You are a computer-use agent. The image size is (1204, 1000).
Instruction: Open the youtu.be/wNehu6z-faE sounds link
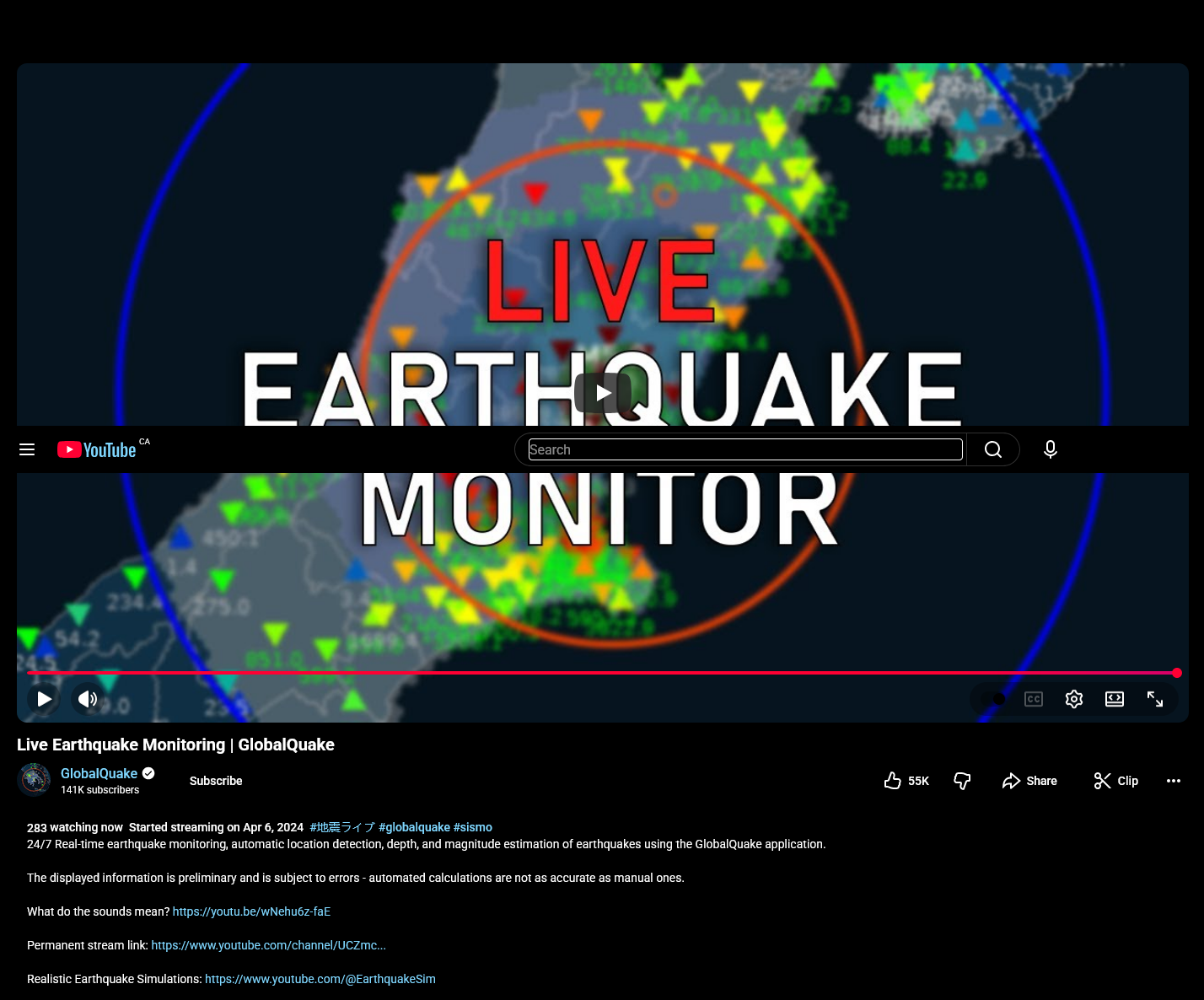251,911
